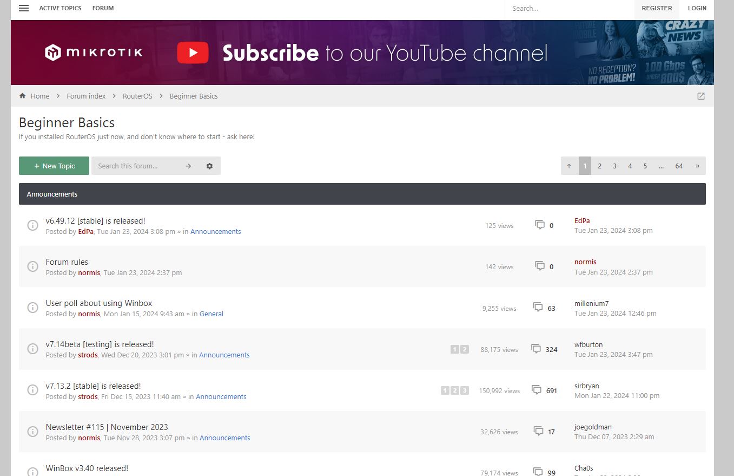Image resolution: width=734 pixels, height=476 pixels.
Task: Click info icon beside v6.49.12 topic
Action: [32, 225]
